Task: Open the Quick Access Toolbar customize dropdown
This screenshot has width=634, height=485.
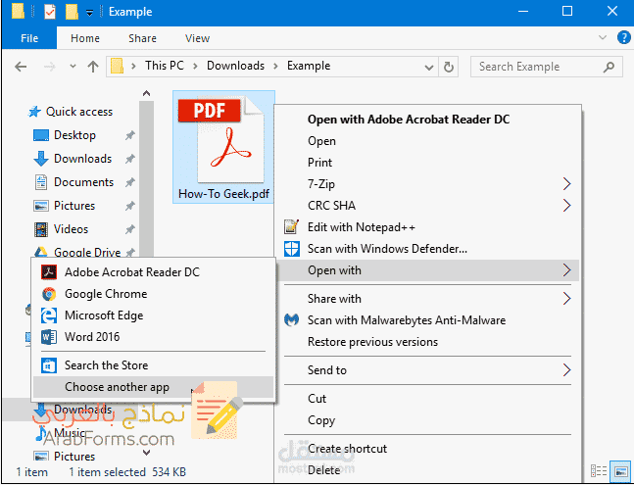Action: pyautogui.click(x=89, y=13)
